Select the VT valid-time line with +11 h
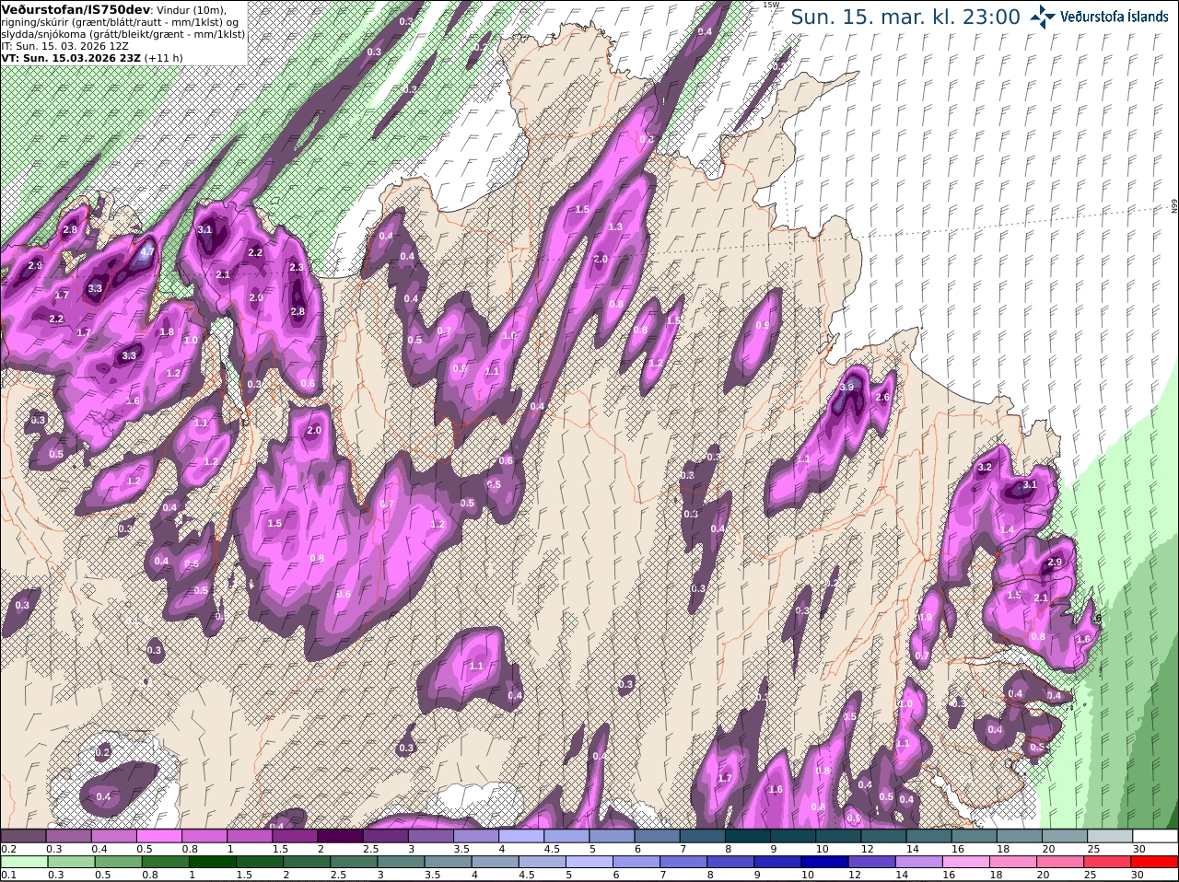1179x882 pixels. (x=93, y=57)
